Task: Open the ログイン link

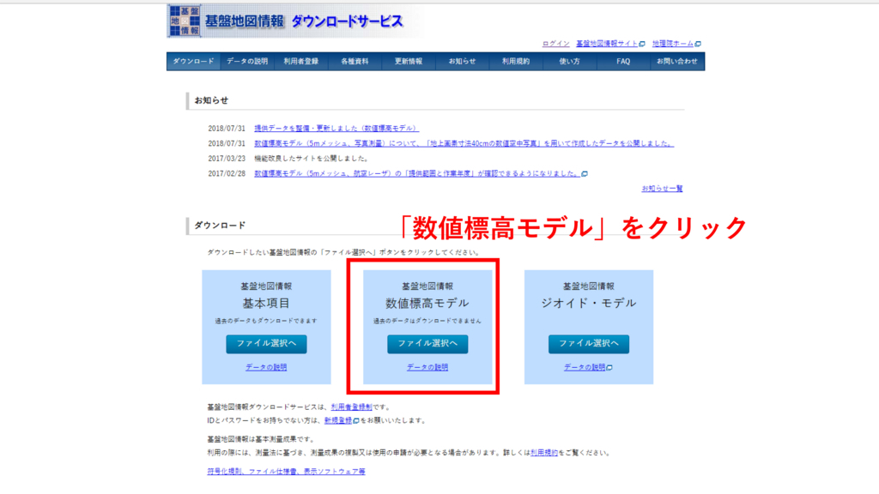Action: [555, 44]
